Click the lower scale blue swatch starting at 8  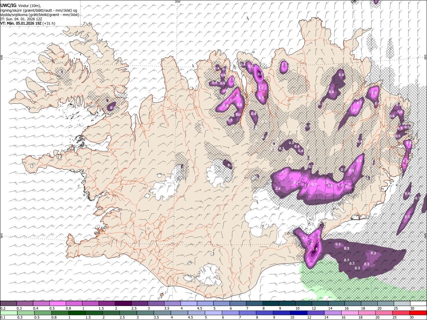coord(264,313)
